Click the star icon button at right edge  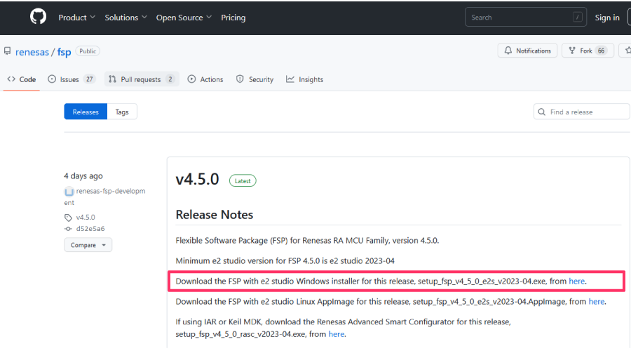(x=626, y=51)
